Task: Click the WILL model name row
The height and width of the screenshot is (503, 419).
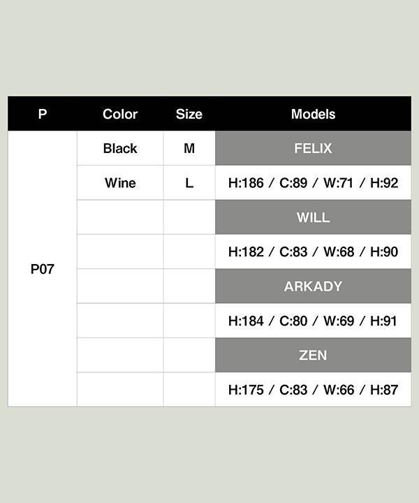Action: (x=314, y=217)
